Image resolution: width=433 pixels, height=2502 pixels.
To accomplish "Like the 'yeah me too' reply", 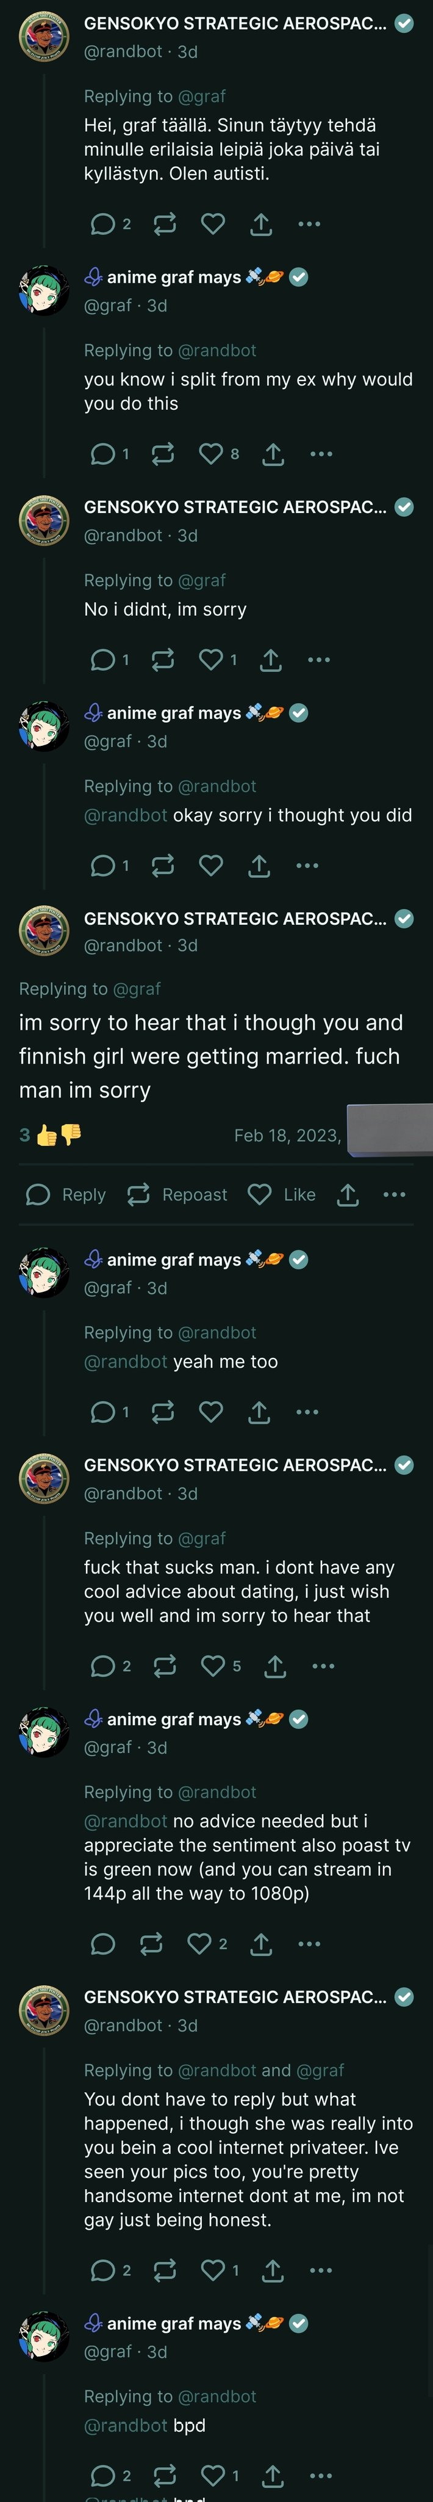I will point(211,1412).
